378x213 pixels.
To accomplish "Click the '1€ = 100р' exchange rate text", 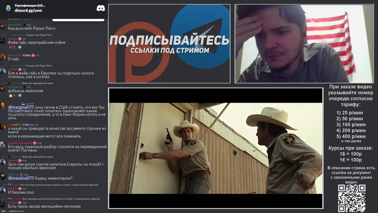I will 351,160.
